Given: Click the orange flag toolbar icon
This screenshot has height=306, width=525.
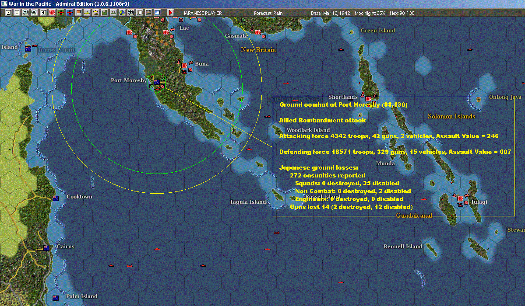Looking at the screenshot, I should [78, 13].
